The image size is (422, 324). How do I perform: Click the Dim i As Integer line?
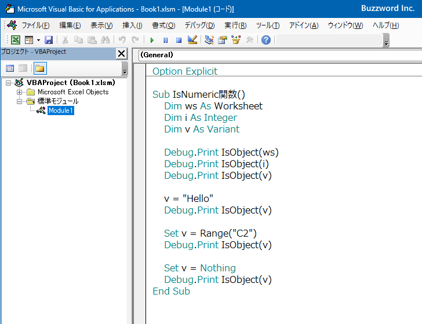(201, 117)
